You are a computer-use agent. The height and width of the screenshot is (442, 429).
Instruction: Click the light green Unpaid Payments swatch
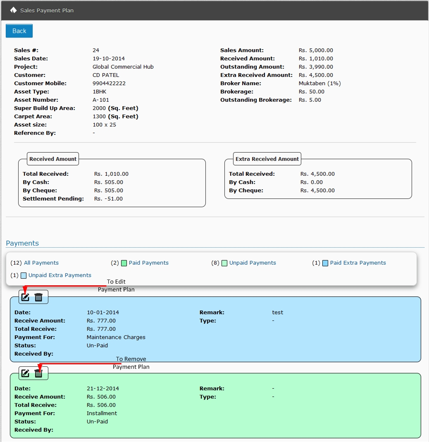point(224,263)
